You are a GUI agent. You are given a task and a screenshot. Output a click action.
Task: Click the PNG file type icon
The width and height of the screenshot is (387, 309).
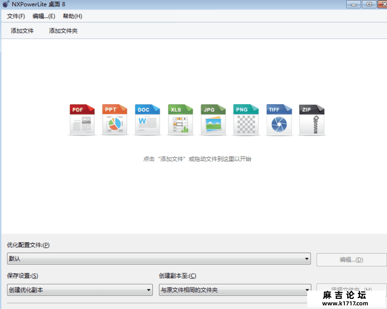[x=246, y=120]
